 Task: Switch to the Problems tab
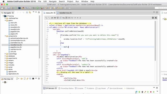(89, 88)
